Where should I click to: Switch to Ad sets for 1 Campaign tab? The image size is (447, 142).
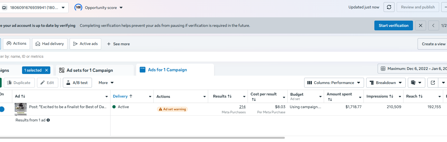point(90,70)
